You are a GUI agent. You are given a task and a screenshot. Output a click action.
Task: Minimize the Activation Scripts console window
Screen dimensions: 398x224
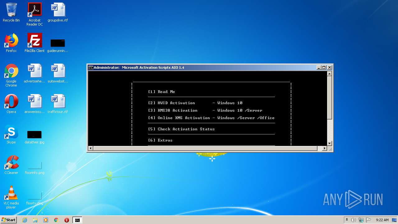(x=319, y=68)
